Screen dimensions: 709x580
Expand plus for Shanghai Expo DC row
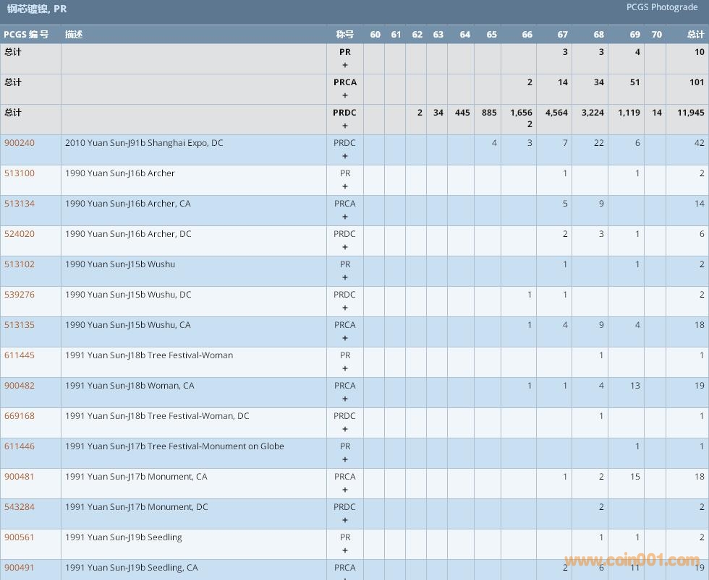(x=345, y=156)
